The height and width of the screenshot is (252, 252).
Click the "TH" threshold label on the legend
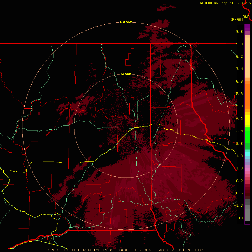pos(241,218)
